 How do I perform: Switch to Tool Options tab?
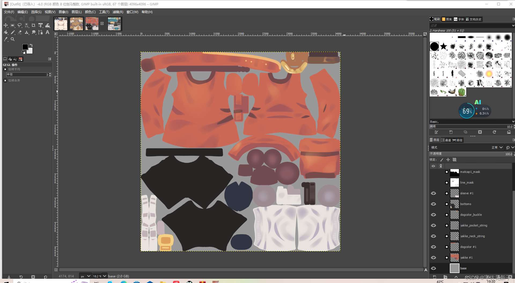[5, 59]
